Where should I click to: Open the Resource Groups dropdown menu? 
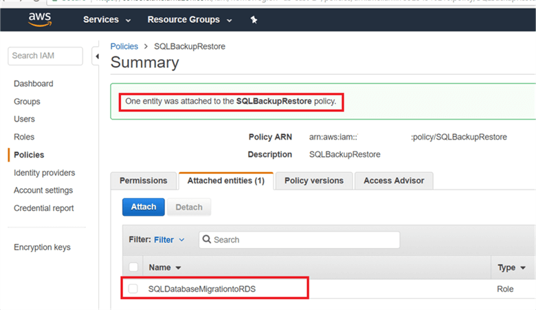click(190, 20)
